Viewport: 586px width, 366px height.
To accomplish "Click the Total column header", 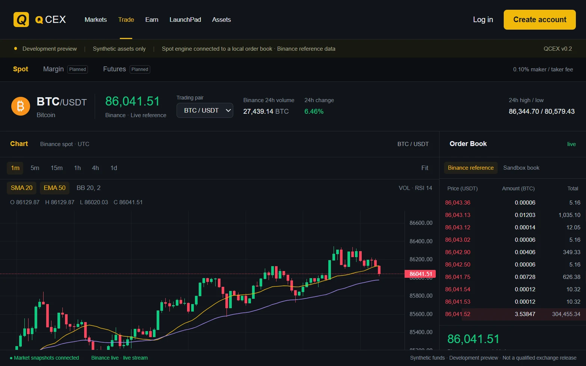I will point(573,188).
